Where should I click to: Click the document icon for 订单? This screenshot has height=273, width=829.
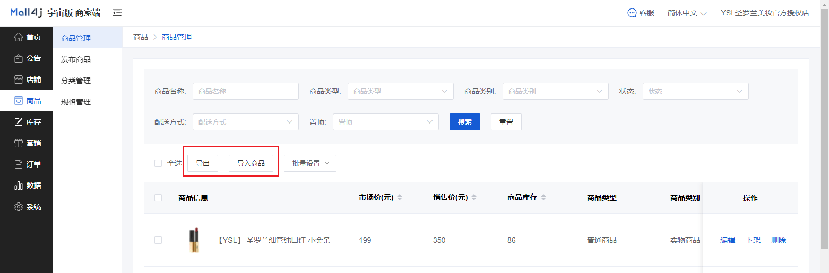[19, 164]
